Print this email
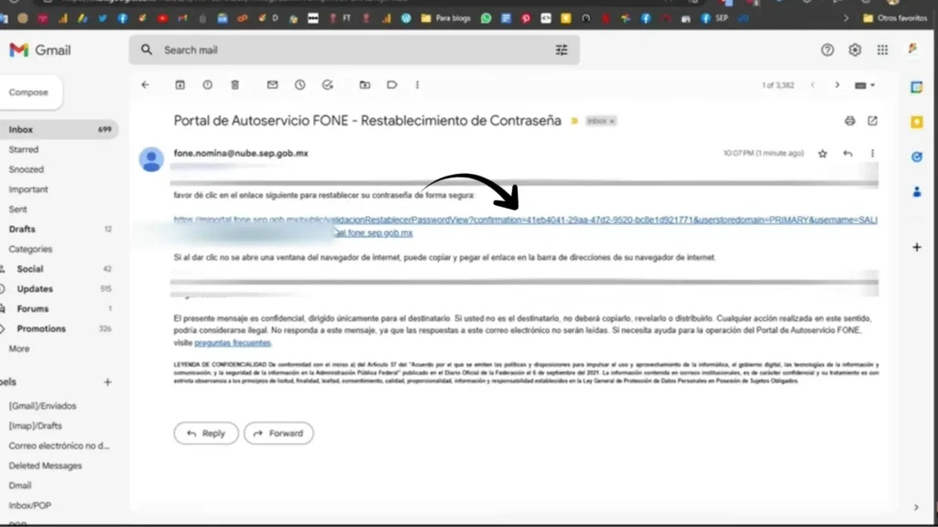938x527 pixels. click(x=849, y=121)
